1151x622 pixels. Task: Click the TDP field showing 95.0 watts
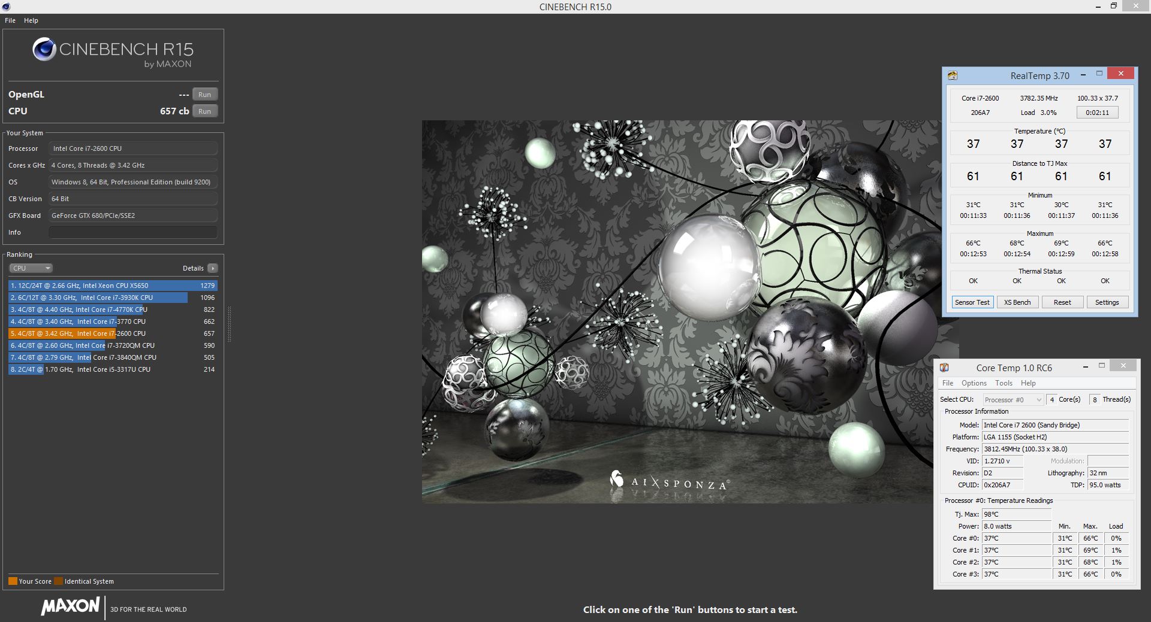tap(1108, 485)
